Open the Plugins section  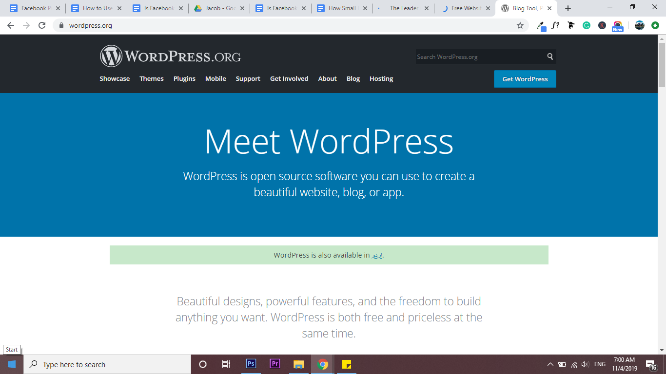coord(184,78)
